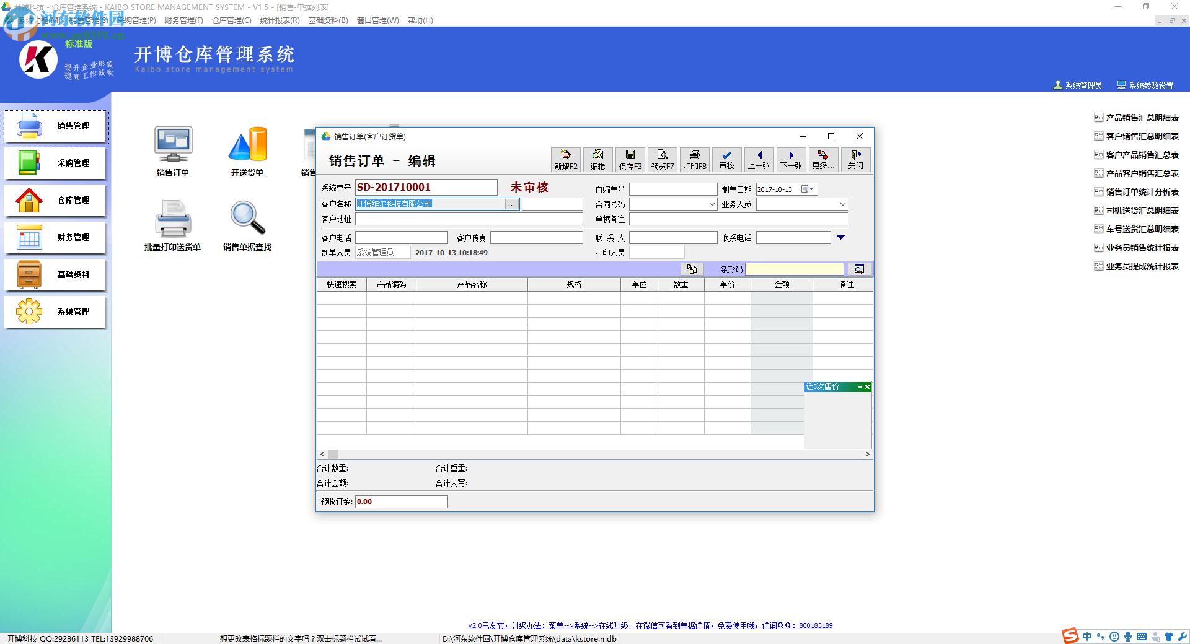This screenshot has height=644, width=1190.
Task: Browse customers with the ellipsis button
Action: coord(511,204)
